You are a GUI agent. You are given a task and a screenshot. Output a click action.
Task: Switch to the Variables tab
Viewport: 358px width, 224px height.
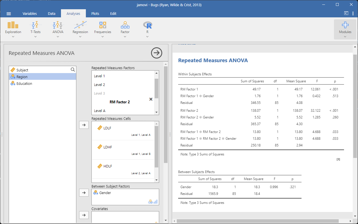point(30,13)
